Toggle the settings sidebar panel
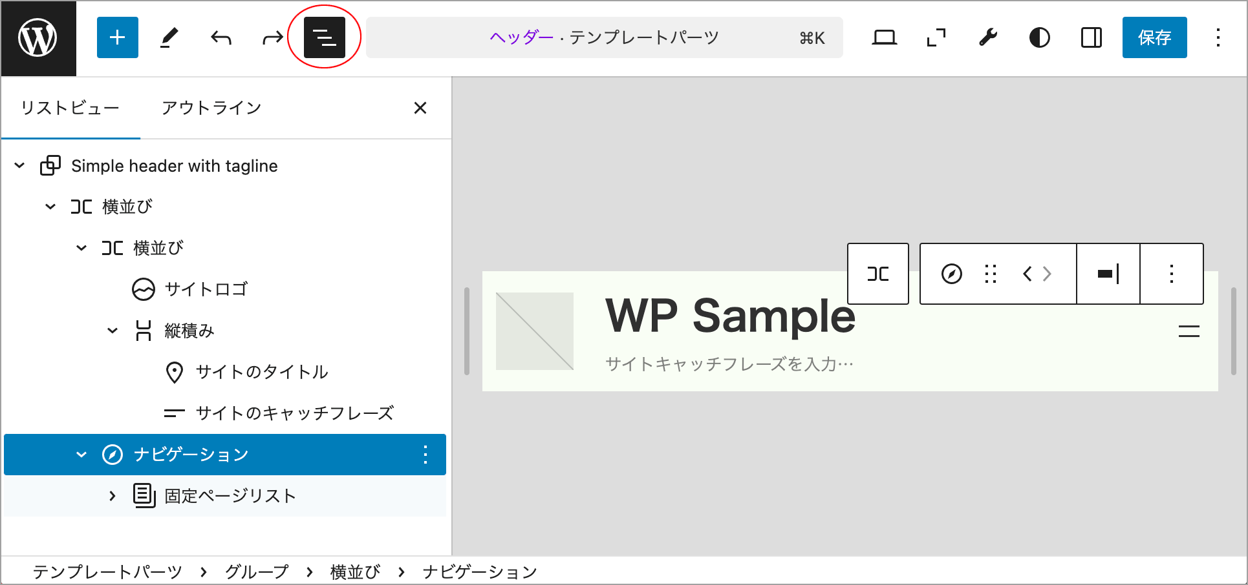The height and width of the screenshot is (585, 1248). click(x=1091, y=38)
